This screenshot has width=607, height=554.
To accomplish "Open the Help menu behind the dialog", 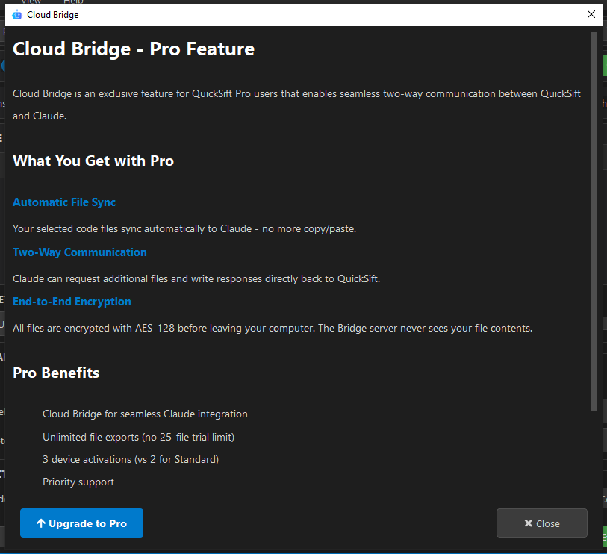I will tap(72, 2).
